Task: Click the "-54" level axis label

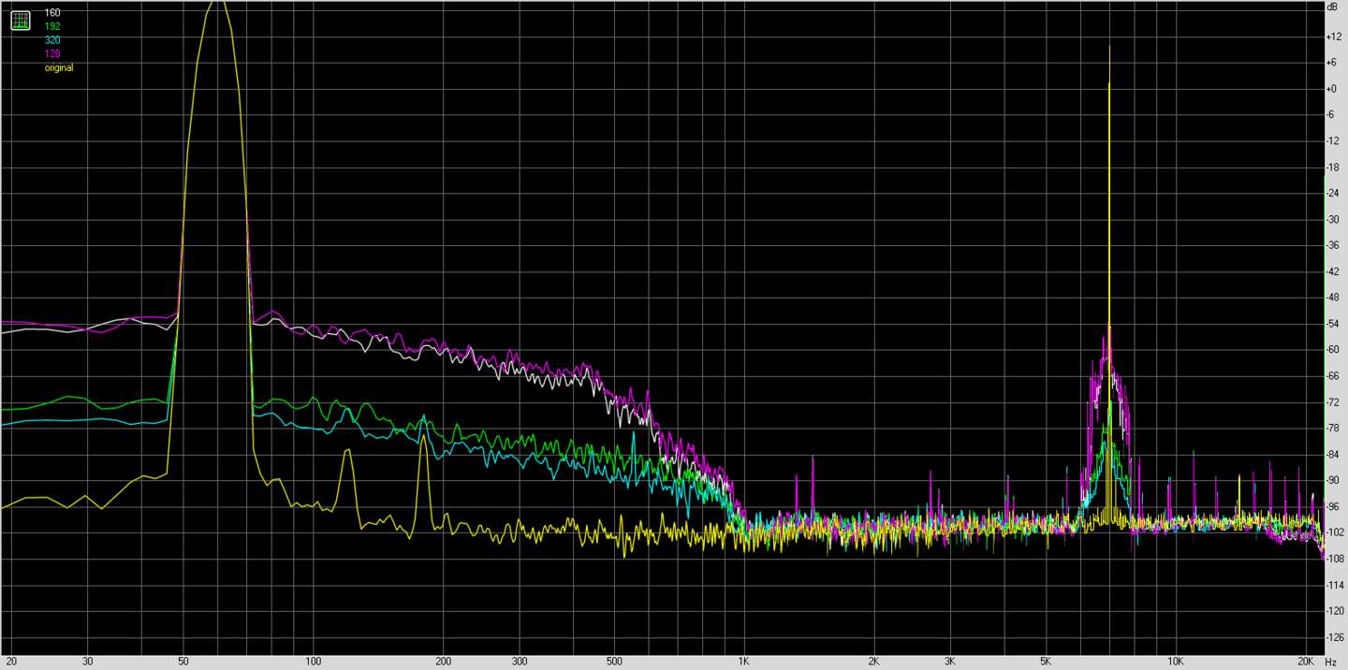Action: (1332, 324)
